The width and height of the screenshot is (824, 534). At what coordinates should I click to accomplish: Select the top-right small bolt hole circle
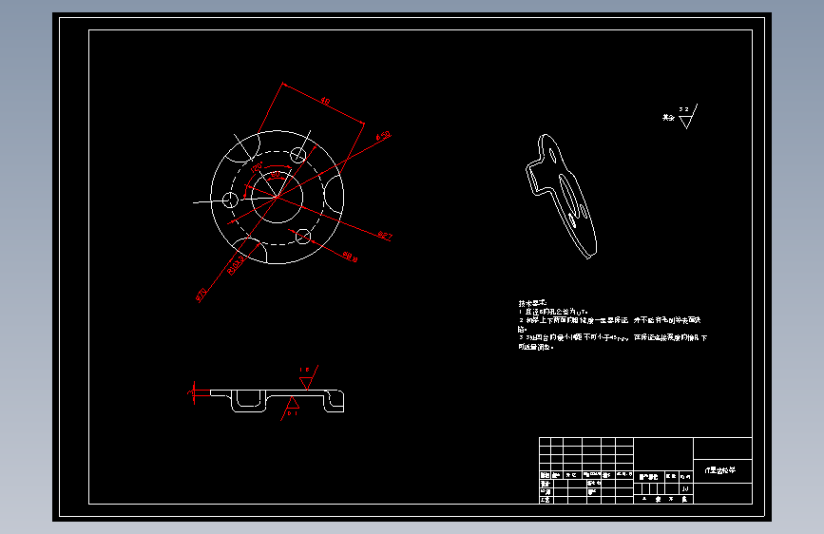coord(298,155)
